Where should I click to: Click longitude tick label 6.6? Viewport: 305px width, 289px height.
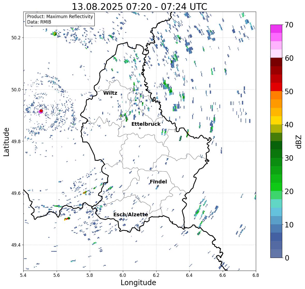pyautogui.click(x=223, y=275)
